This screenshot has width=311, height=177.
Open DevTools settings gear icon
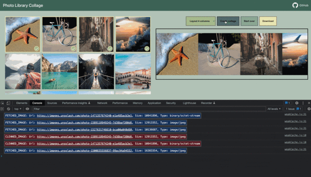coord(297,103)
